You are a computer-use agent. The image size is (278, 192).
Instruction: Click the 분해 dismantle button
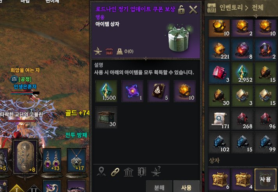(x=159, y=187)
